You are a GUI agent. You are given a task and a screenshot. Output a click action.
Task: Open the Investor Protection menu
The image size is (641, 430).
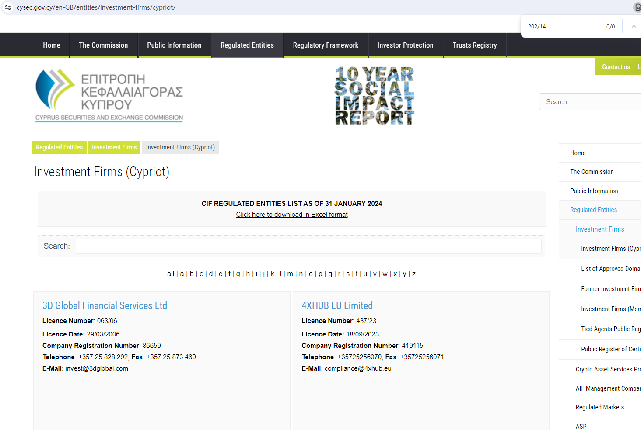click(405, 45)
